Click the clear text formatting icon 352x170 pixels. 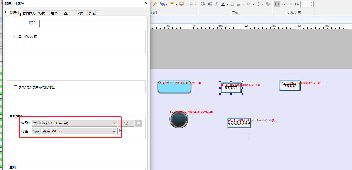coord(267,4)
